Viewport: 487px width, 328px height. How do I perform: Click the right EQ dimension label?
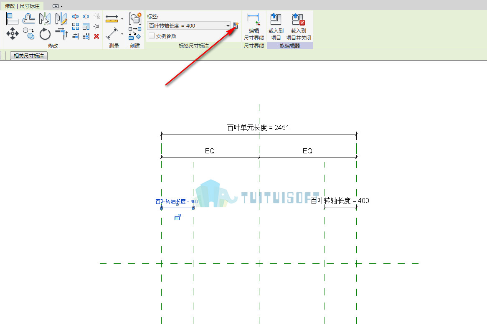(x=307, y=151)
